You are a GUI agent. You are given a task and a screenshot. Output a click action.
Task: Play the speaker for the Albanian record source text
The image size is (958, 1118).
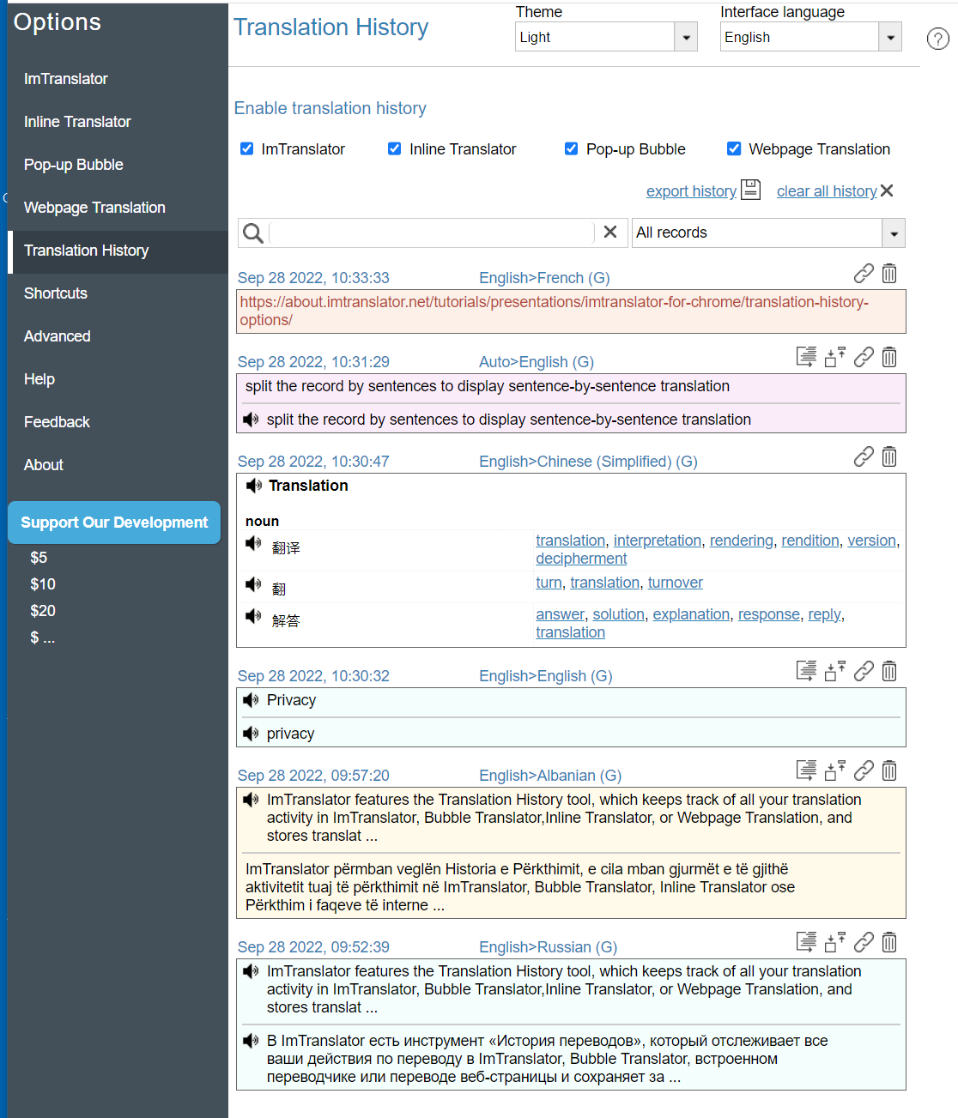click(251, 800)
